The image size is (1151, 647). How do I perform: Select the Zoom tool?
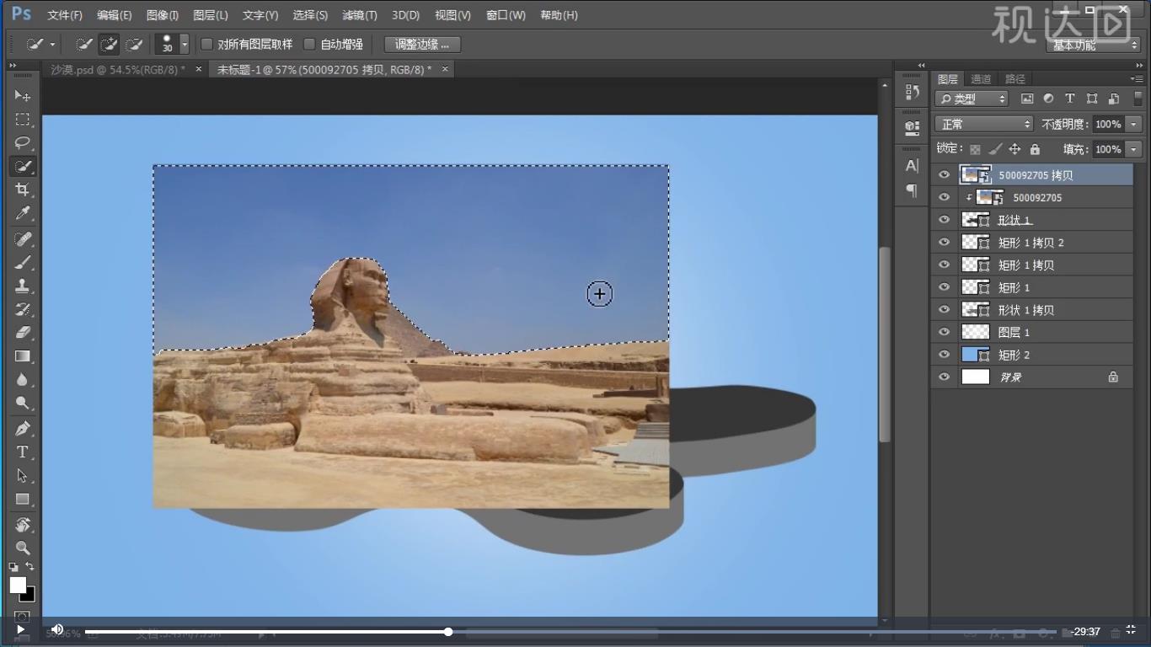coord(23,548)
